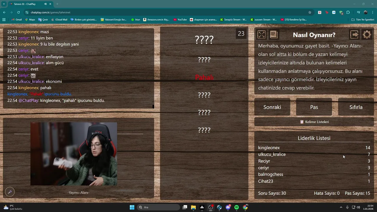This screenshot has width=377, height=212.
Task: Open Spotify from the taskbar
Action: (237, 207)
